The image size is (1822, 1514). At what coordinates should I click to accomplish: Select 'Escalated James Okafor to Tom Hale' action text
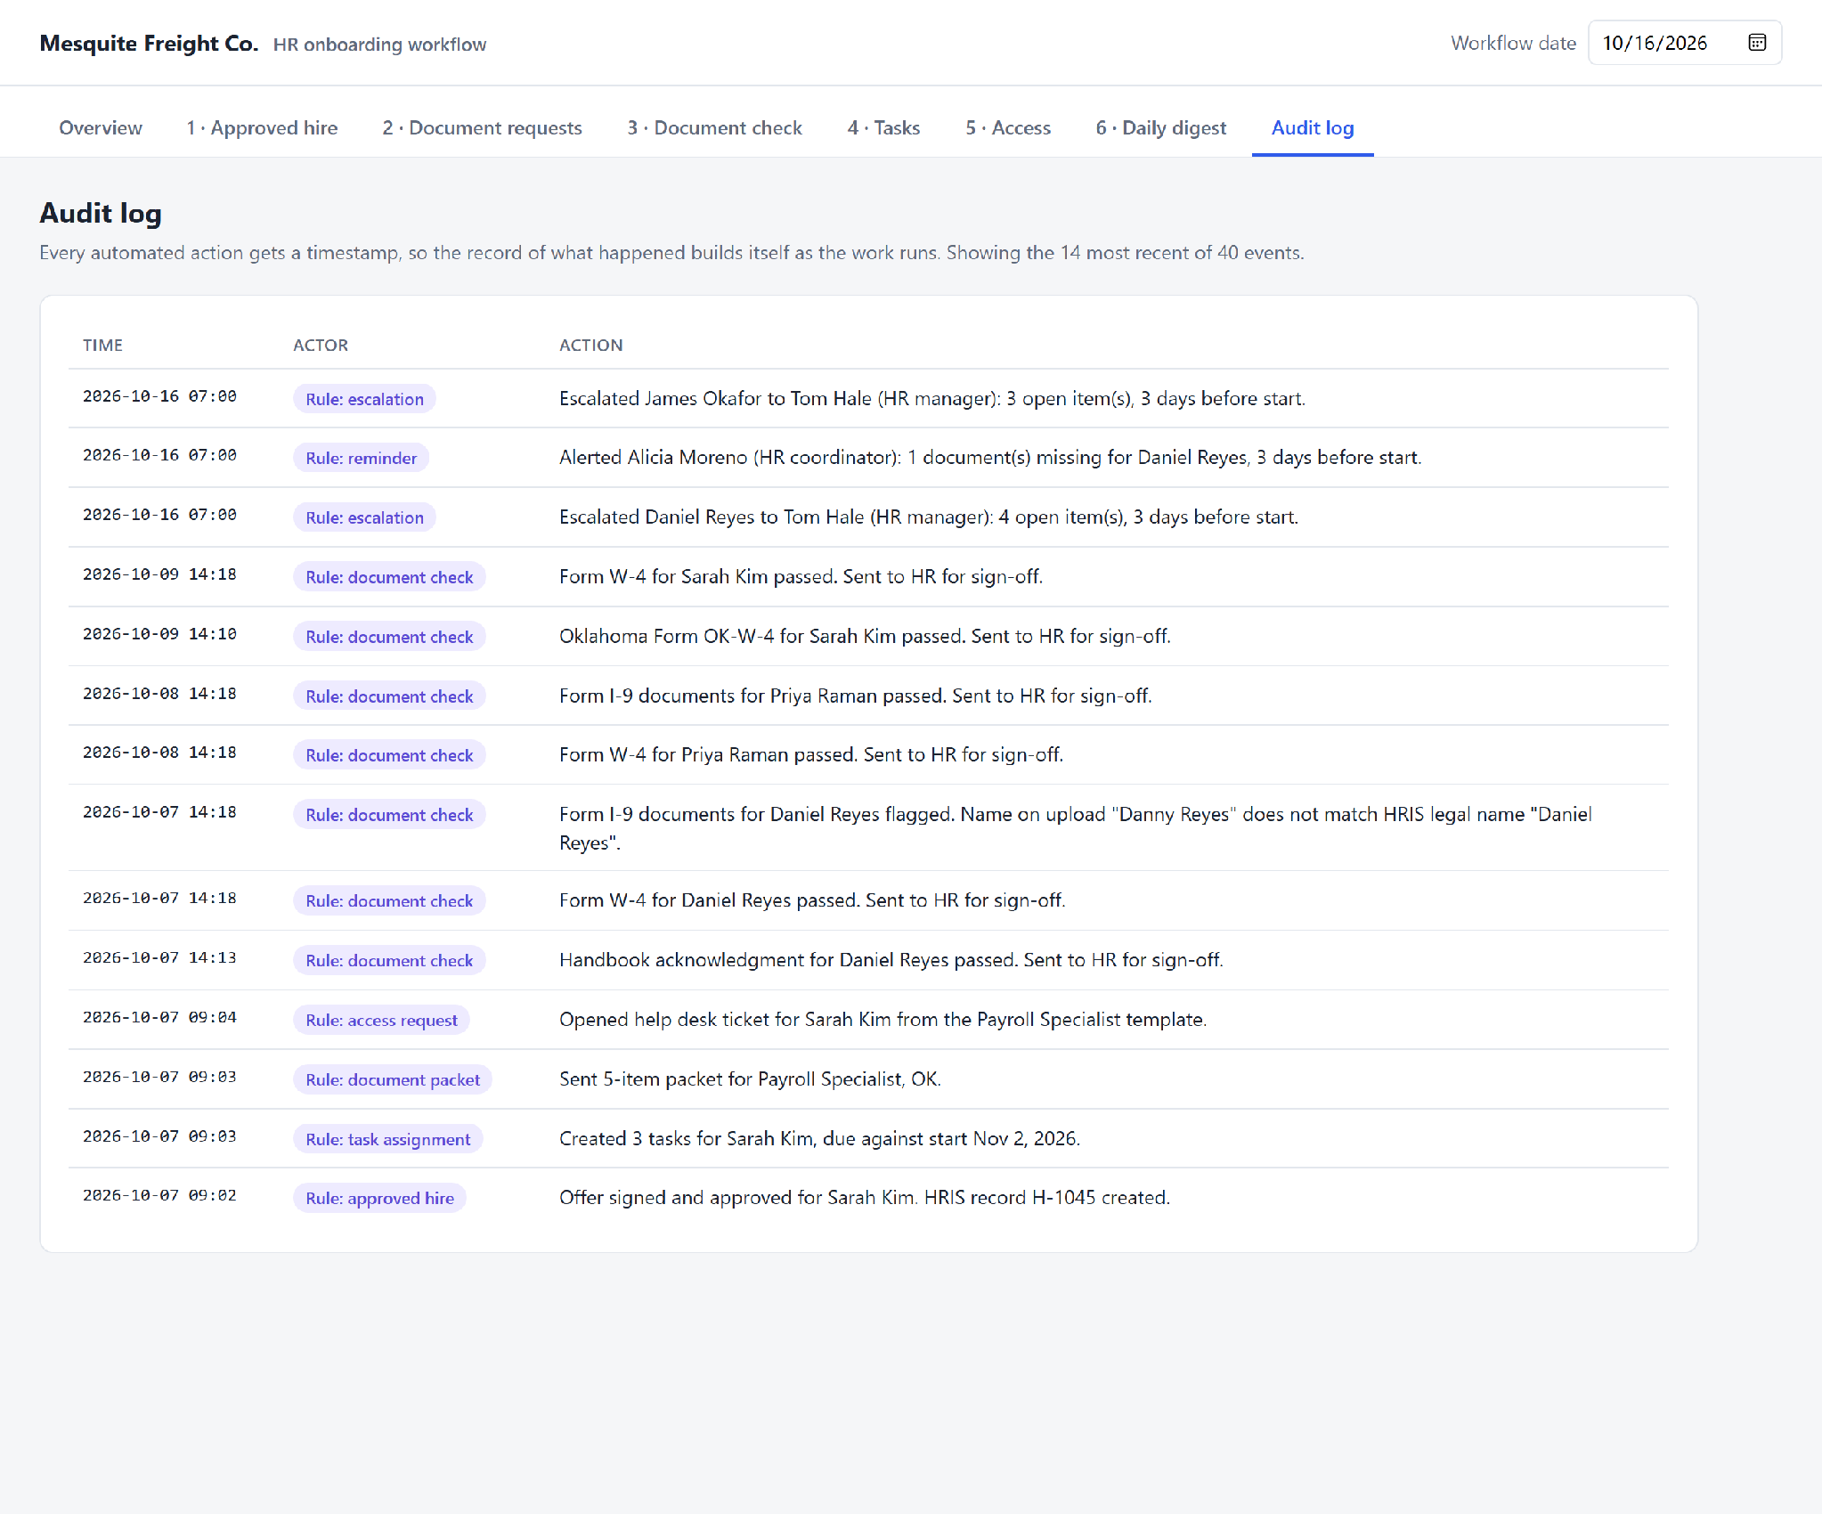click(x=932, y=399)
